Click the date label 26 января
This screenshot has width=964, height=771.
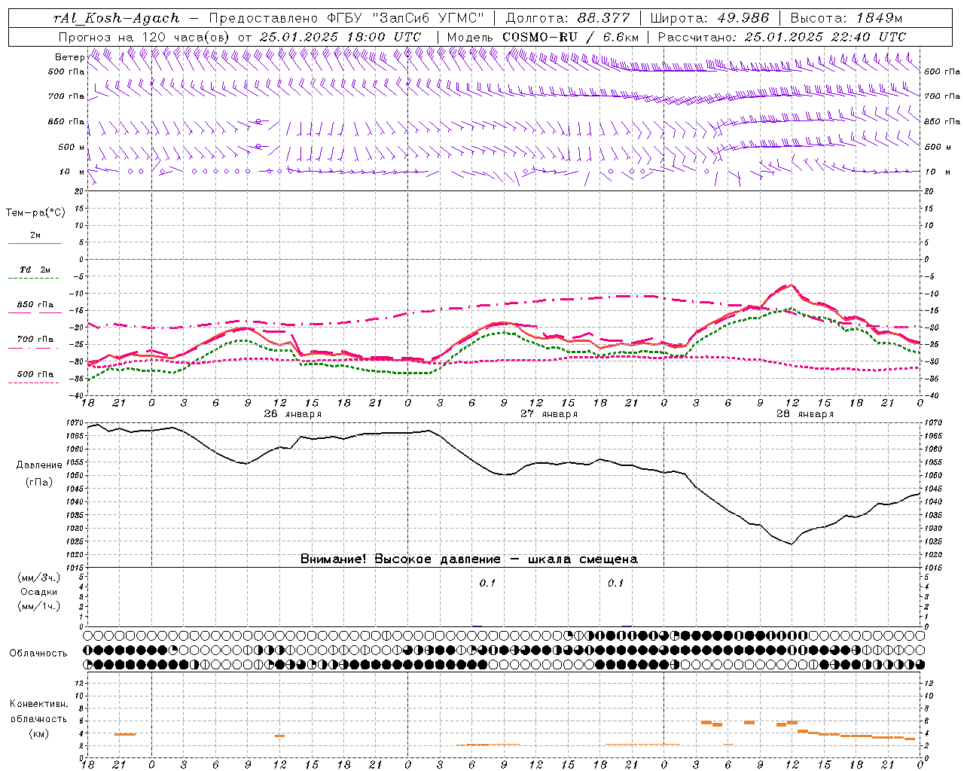(293, 414)
